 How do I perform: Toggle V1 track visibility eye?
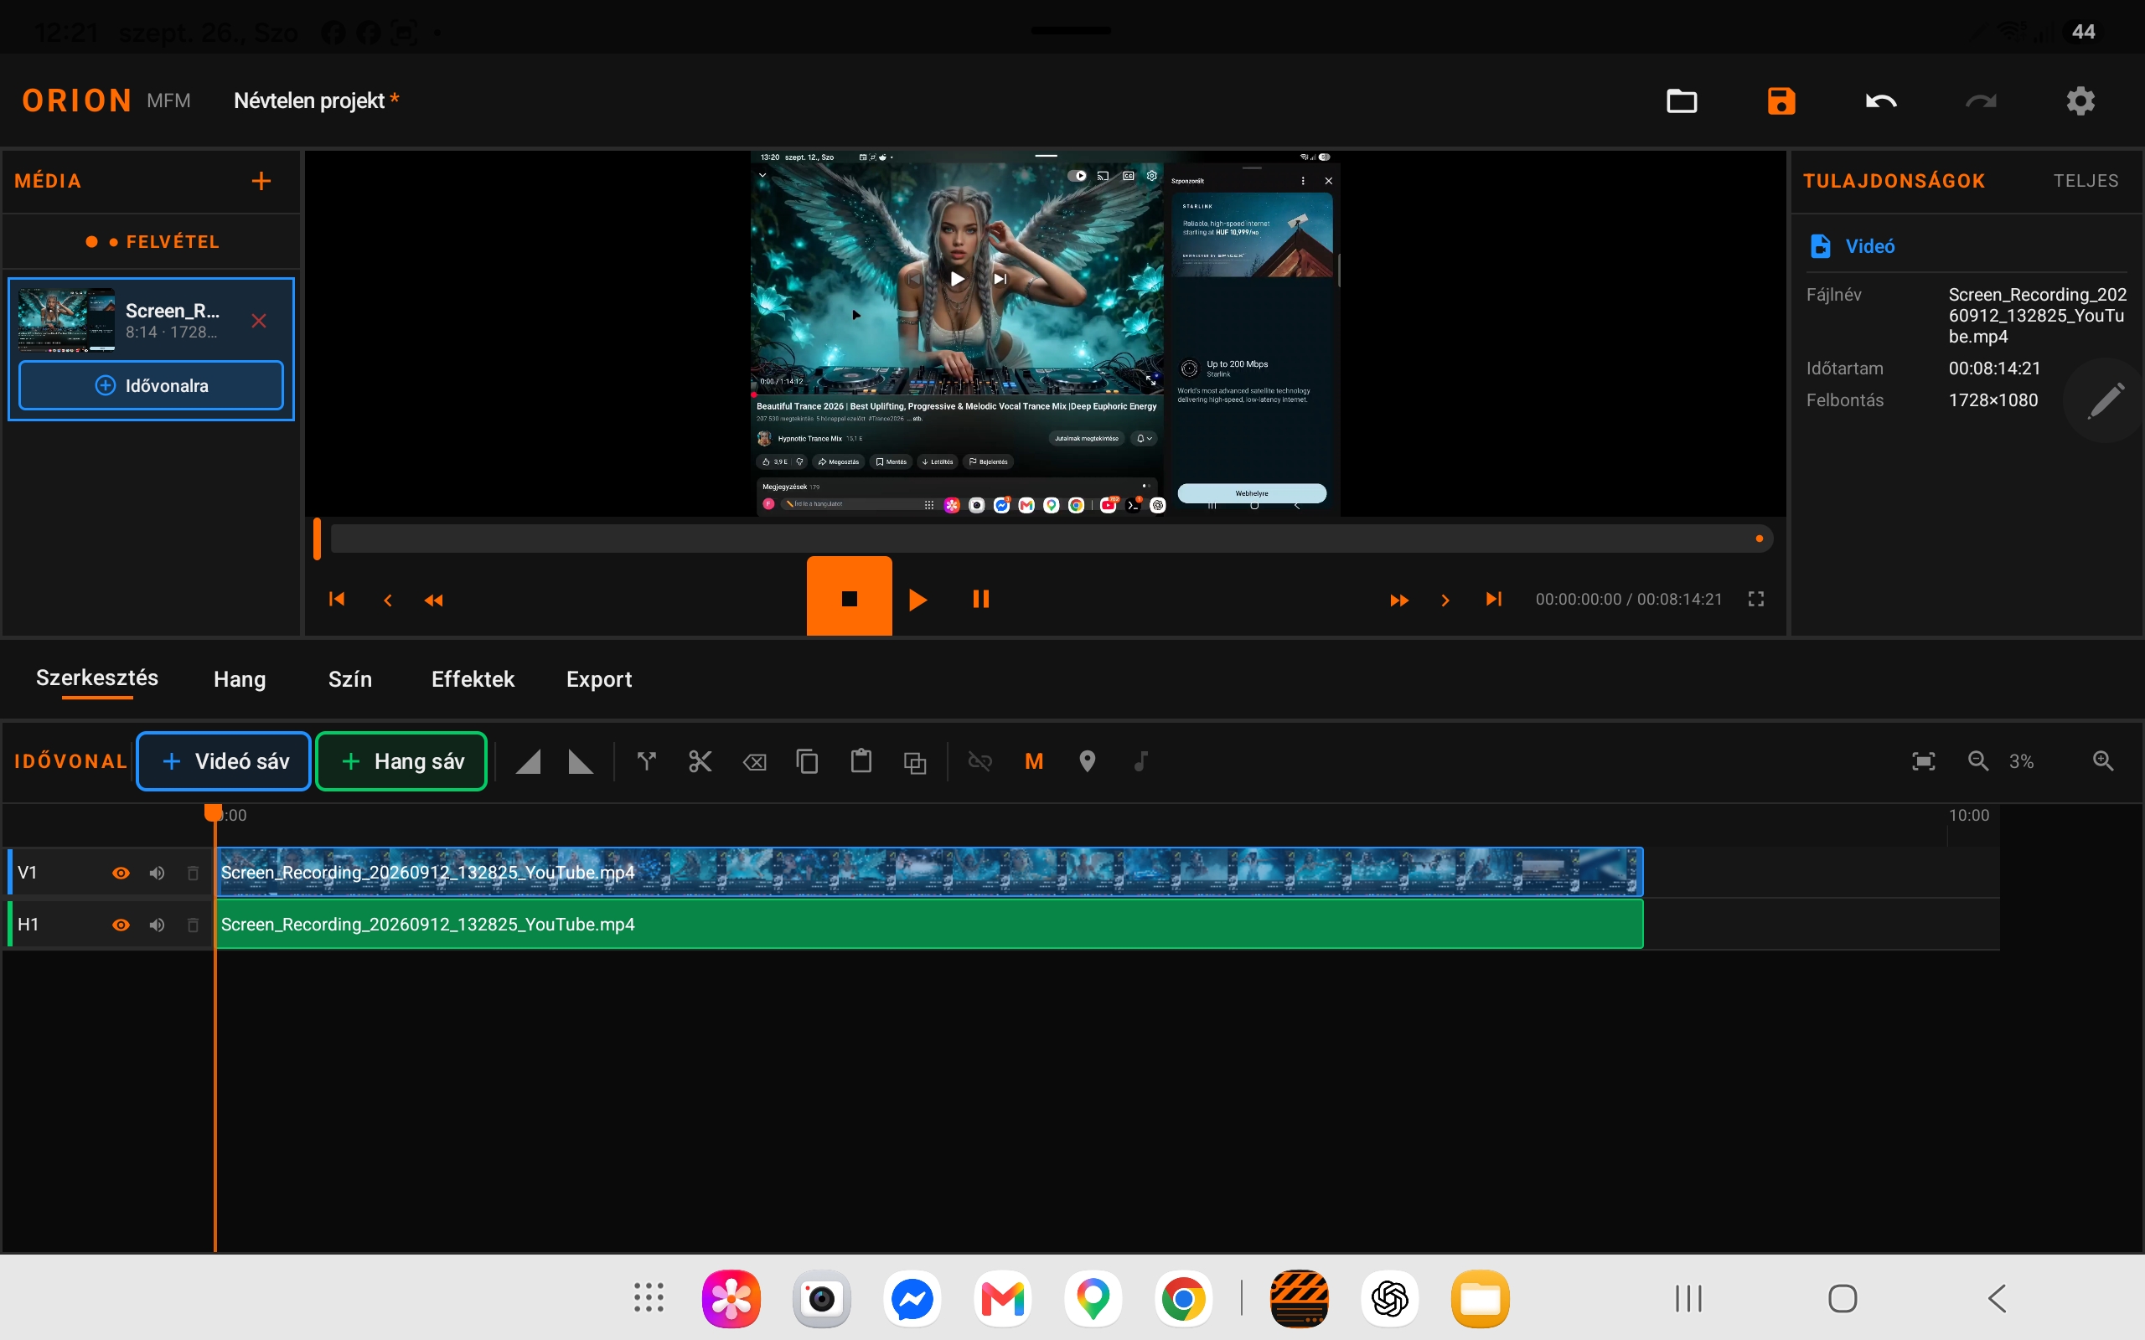click(121, 873)
